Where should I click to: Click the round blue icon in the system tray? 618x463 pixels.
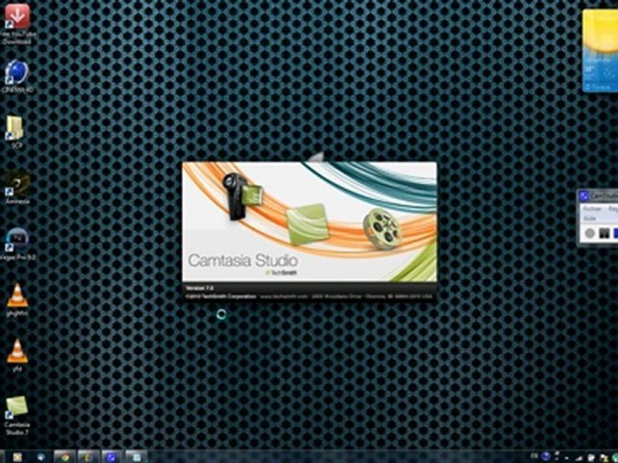coord(546,457)
